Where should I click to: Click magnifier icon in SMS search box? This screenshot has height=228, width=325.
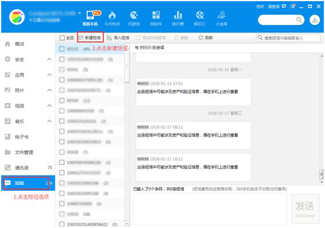(x=260, y=38)
